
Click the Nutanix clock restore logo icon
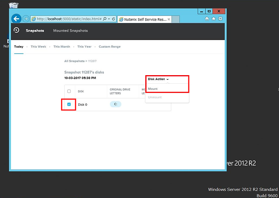pyautogui.click(x=16, y=30)
